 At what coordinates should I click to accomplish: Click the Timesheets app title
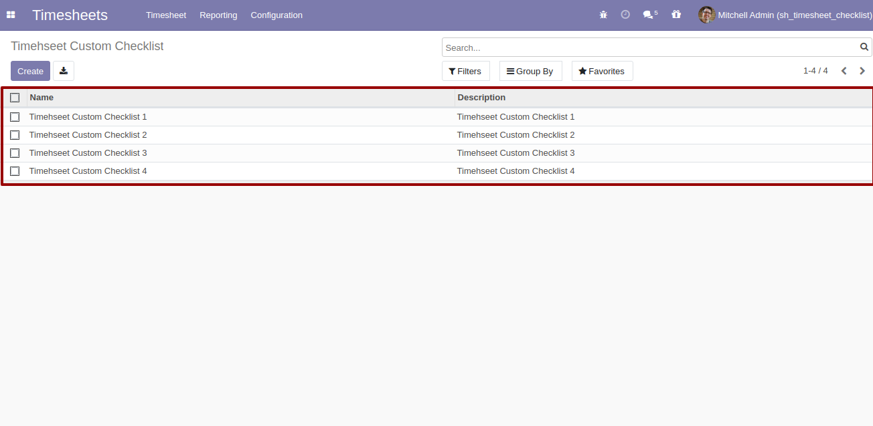(x=70, y=15)
